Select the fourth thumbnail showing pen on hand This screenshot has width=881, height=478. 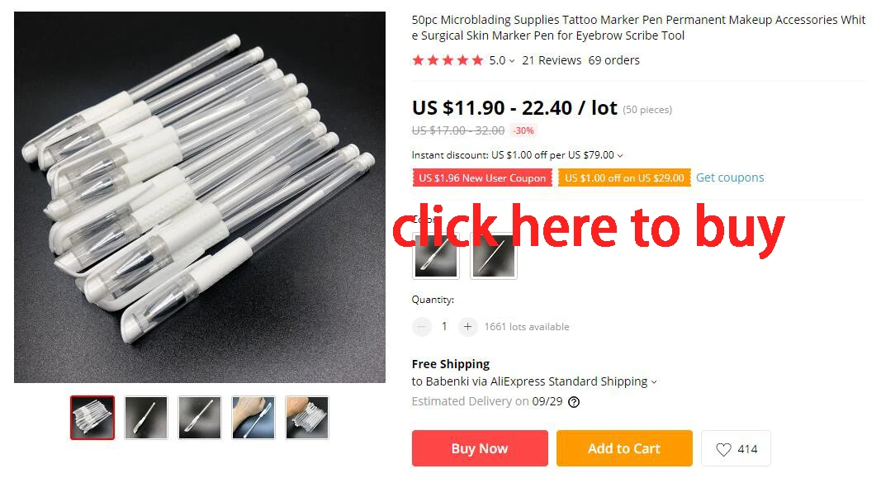coord(253,418)
